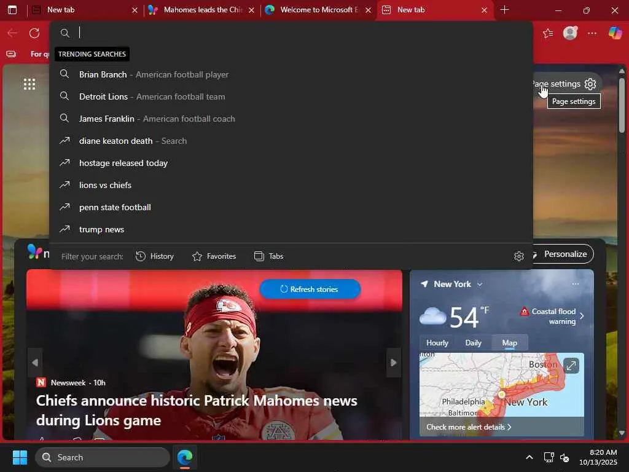Open weather card more options ellipsis
The image size is (629, 472).
click(x=576, y=284)
